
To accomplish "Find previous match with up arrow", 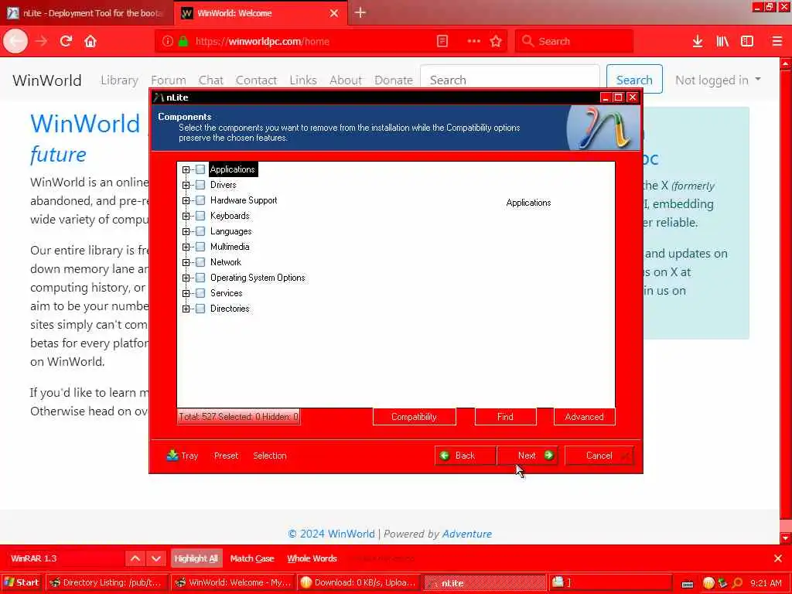I will click(x=135, y=558).
